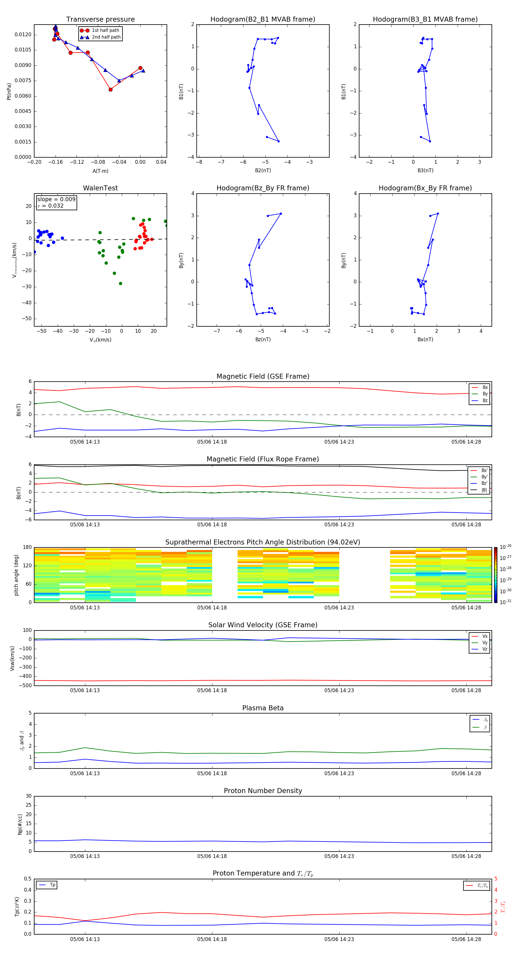Select the "r = 0.032" annotation
Image resolution: width=526 pixels, height=965 pixels.
click(51, 206)
